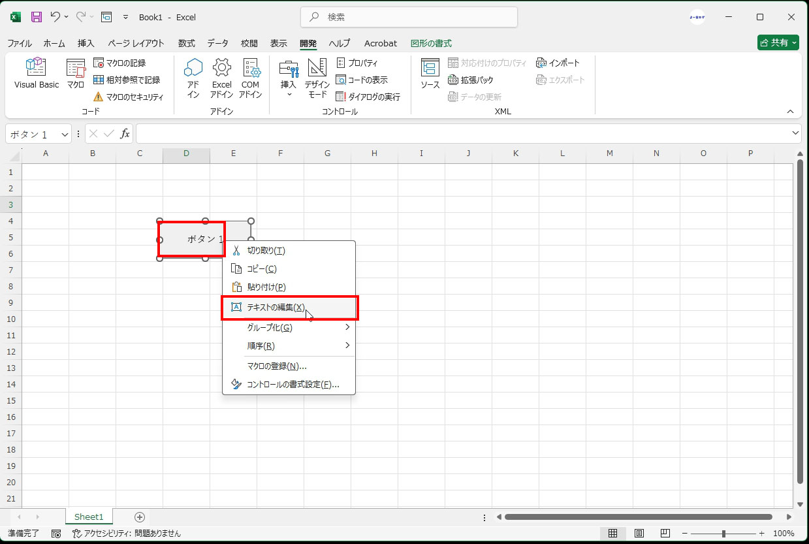Save the workbook with the save icon

coord(37,17)
